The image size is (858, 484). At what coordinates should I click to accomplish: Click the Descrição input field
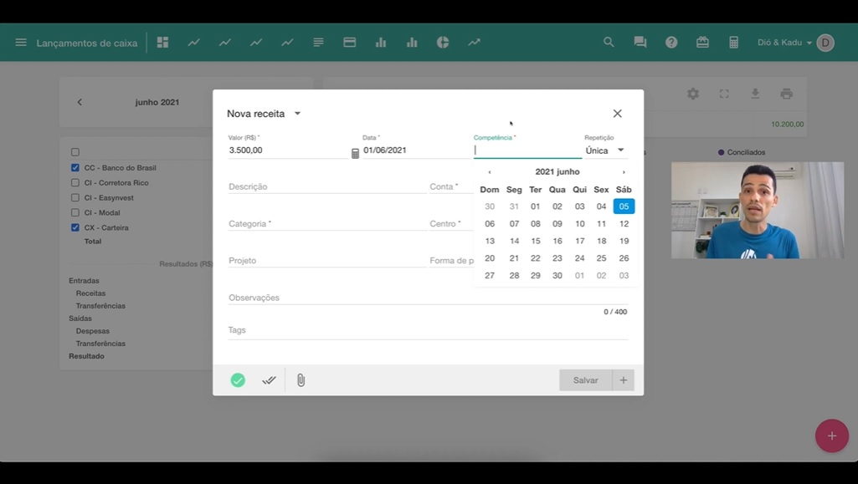point(326,187)
